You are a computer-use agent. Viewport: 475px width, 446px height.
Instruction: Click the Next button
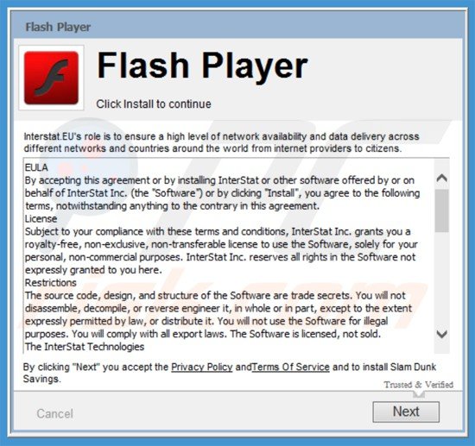click(x=406, y=411)
